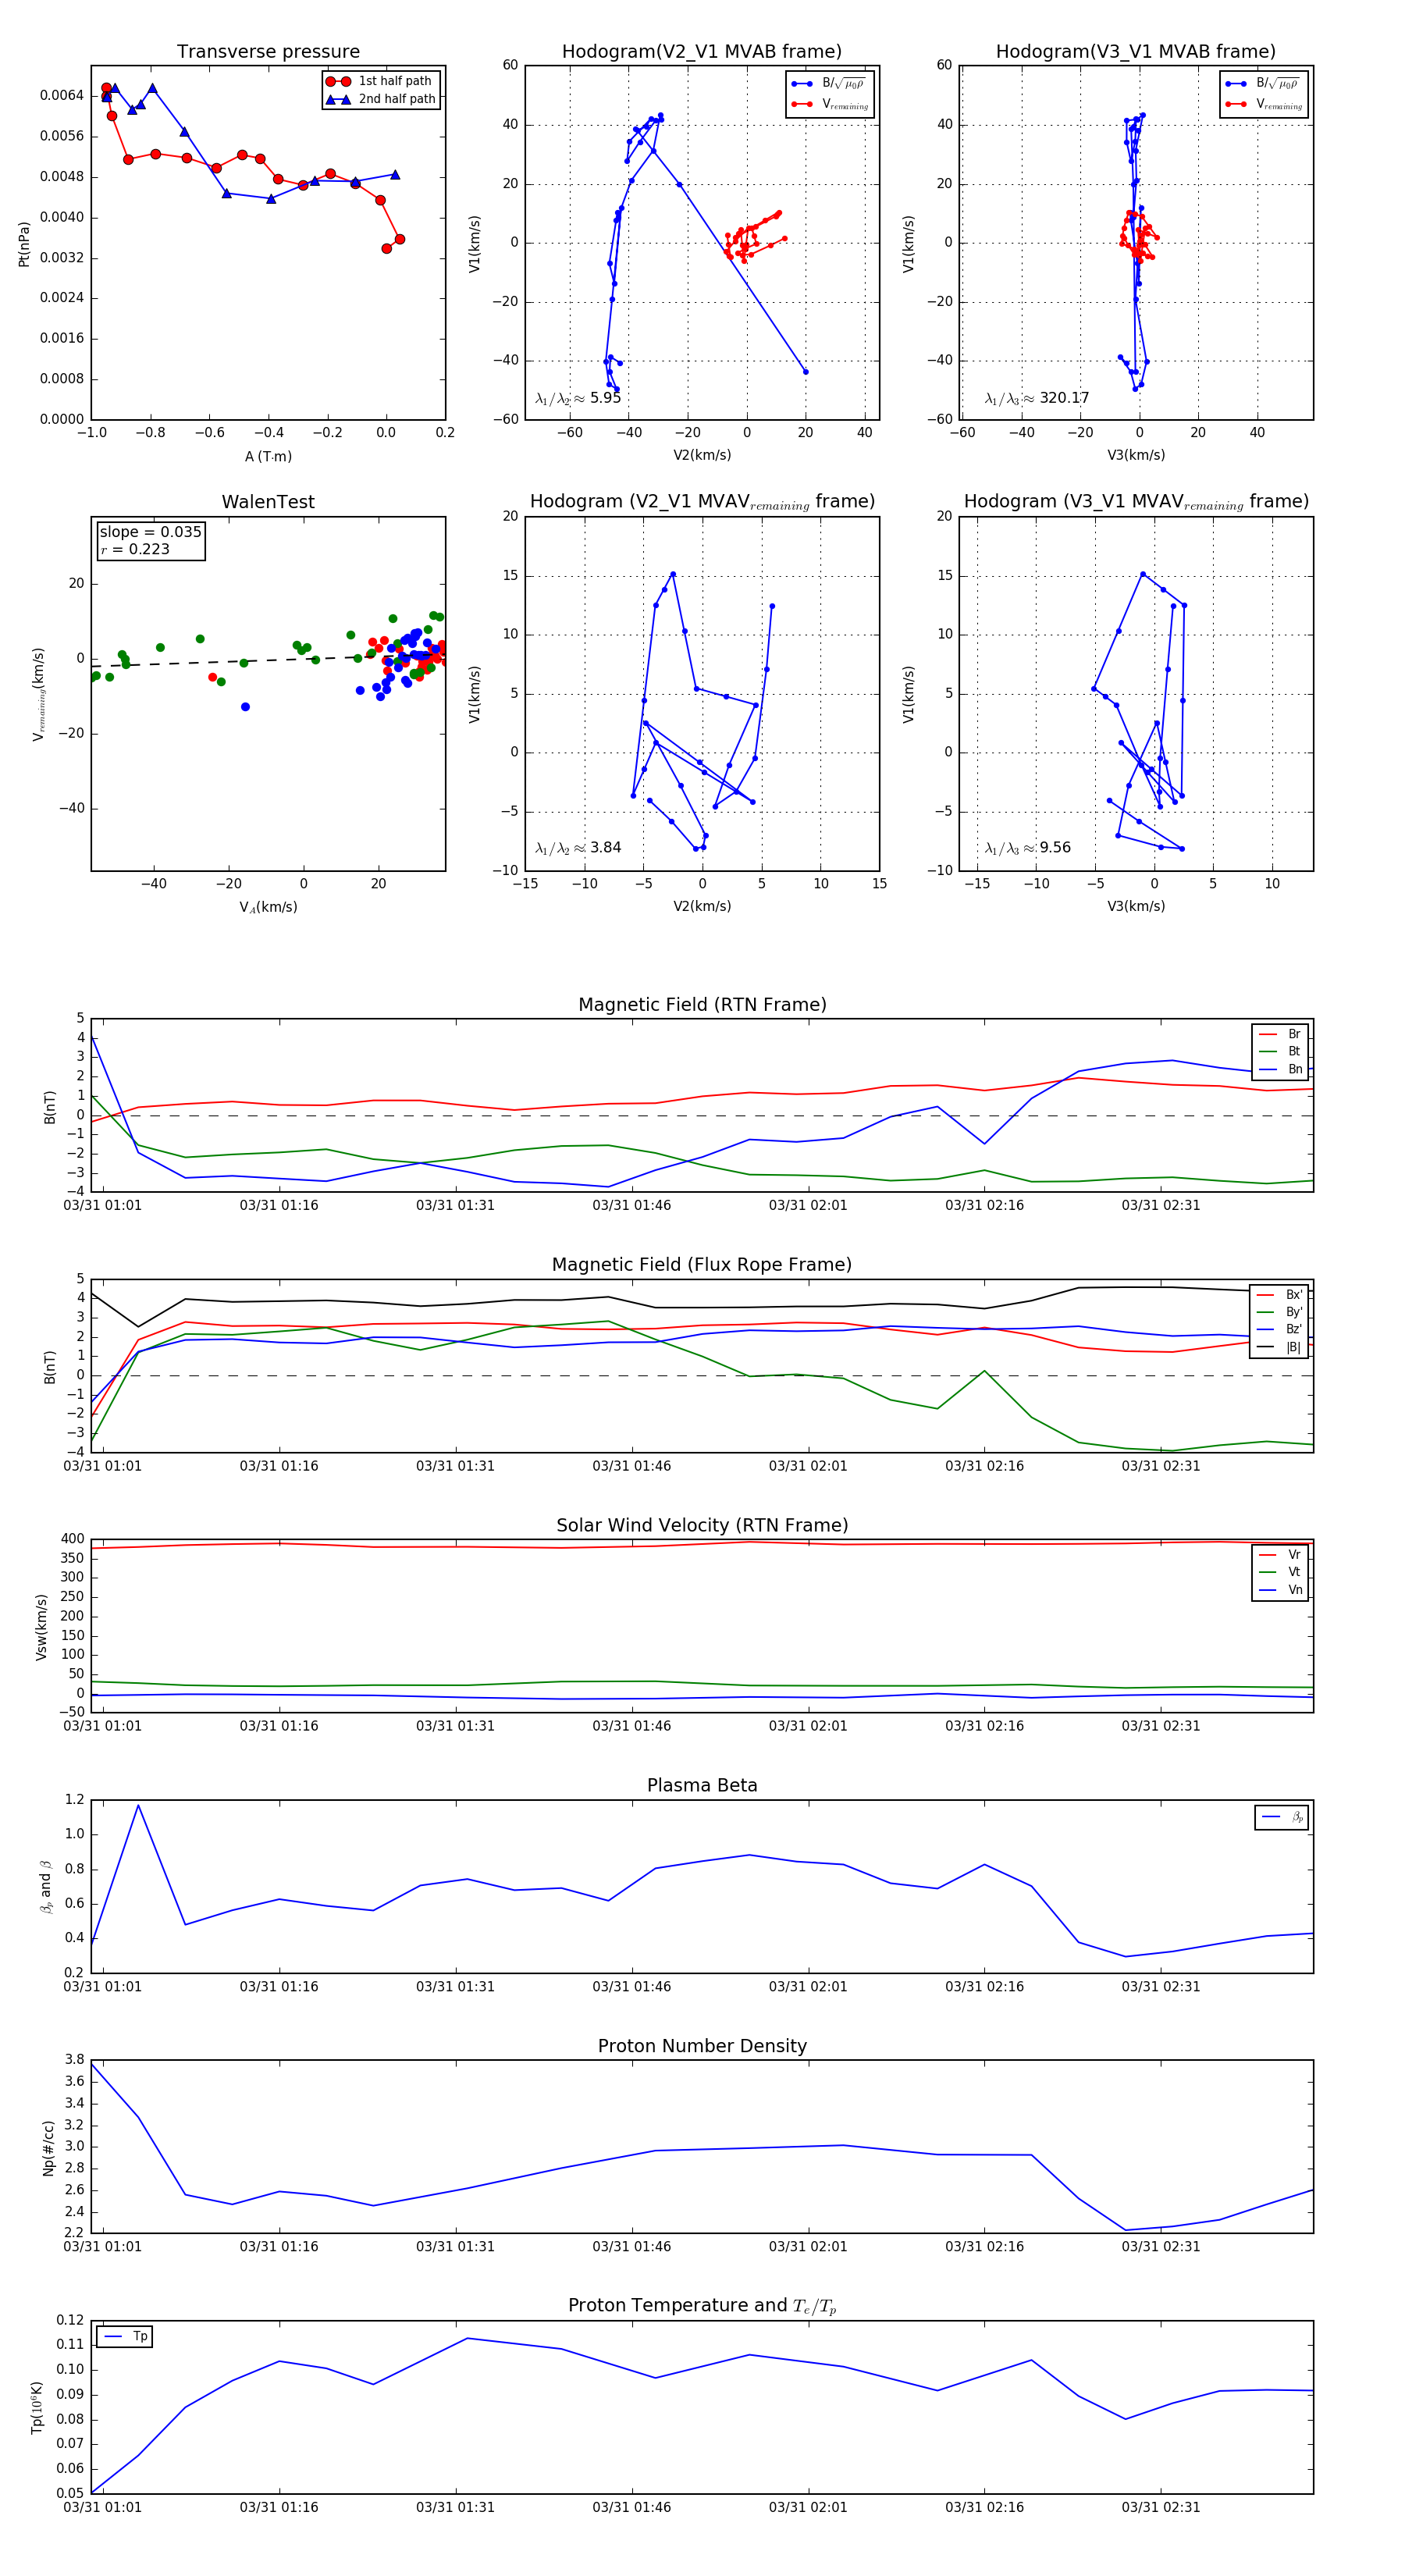Select the Bz' legend entry

1279,1329
